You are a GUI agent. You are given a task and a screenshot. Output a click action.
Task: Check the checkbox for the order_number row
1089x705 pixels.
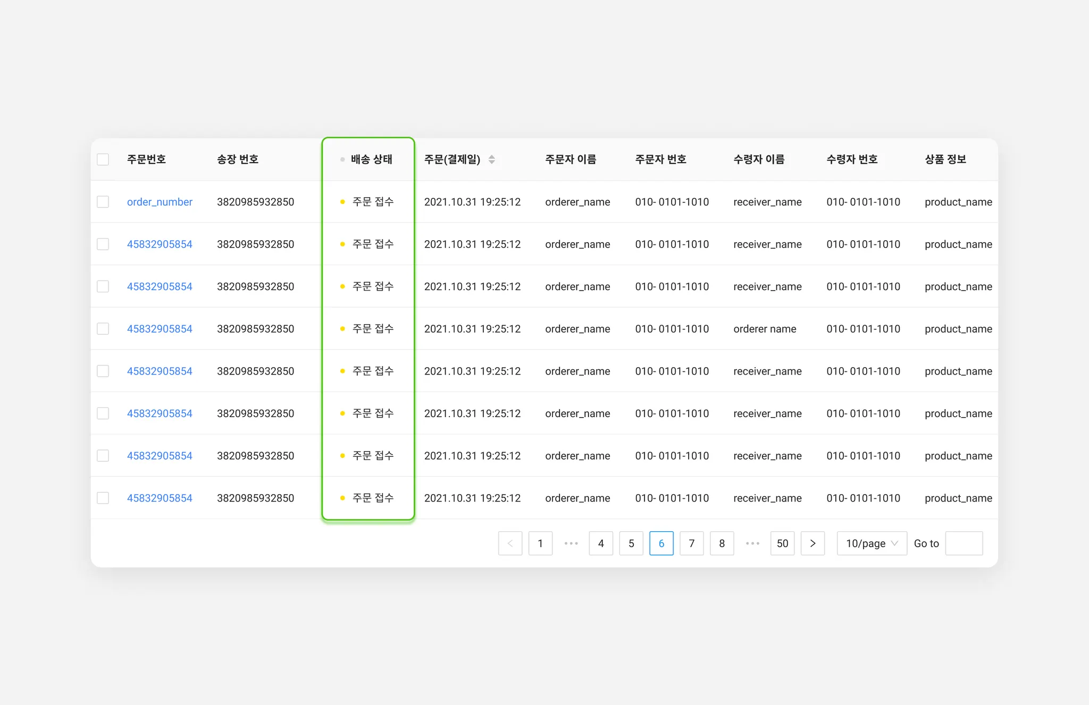click(103, 202)
